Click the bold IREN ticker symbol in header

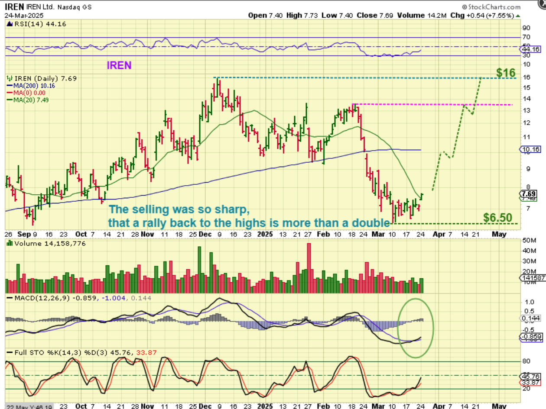(14, 7)
